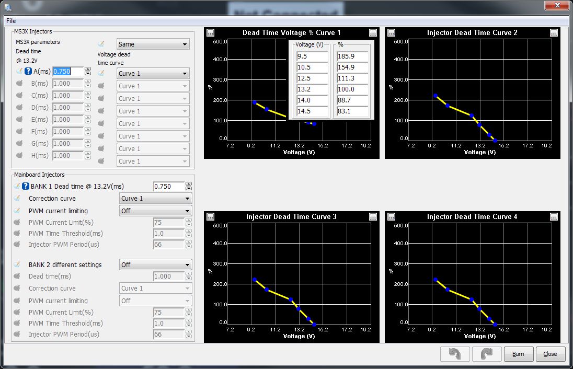
Task: Open options button right of Curve 1 title
Action: (x=373, y=32)
